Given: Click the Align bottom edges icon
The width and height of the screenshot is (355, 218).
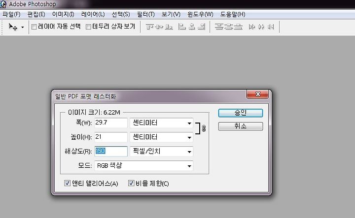Looking at the screenshot, I should (169, 27).
